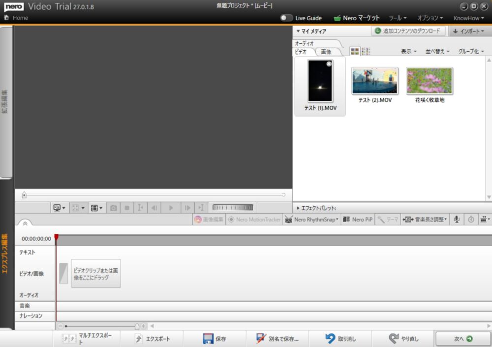Click the timeline zoom slider track
The height and width of the screenshot is (347, 492).
tap(102, 326)
